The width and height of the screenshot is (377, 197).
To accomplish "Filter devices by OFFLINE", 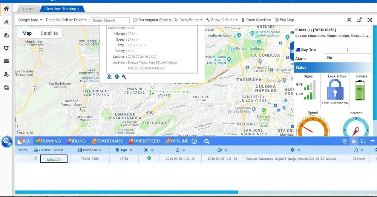I will click(x=177, y=141).
